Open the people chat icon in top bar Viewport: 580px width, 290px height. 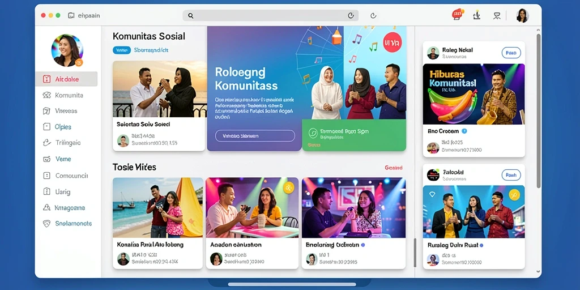coord(497,15)
